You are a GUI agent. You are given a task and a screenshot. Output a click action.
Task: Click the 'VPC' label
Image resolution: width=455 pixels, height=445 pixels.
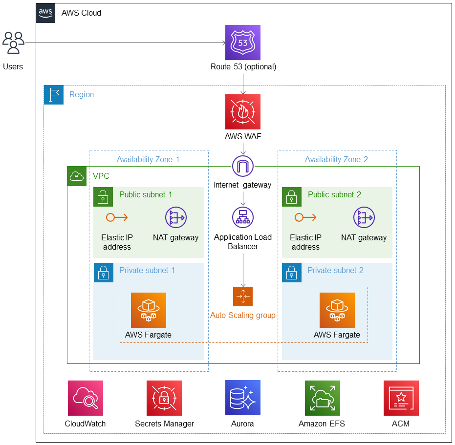(x=101, y=176)
